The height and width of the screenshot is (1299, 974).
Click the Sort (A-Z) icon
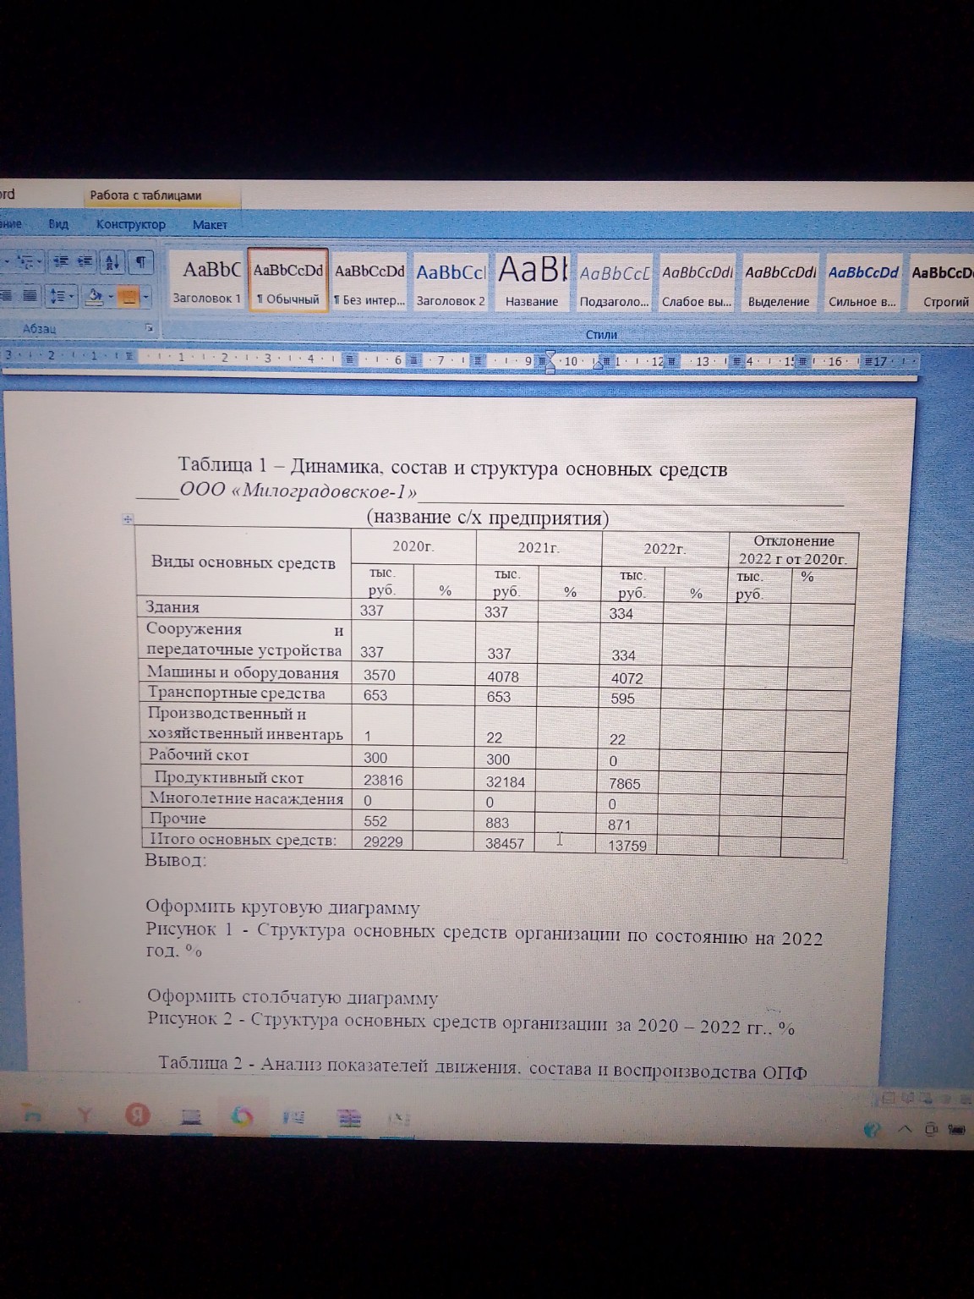point(112,262)
